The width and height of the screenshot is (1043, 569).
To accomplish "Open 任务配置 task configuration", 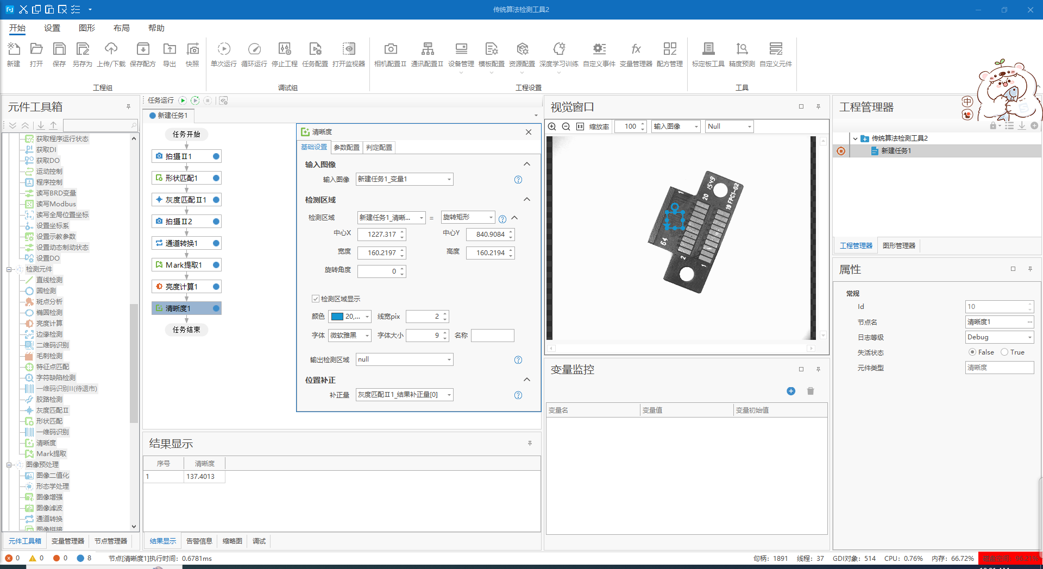I will click(x=315, y=49).
